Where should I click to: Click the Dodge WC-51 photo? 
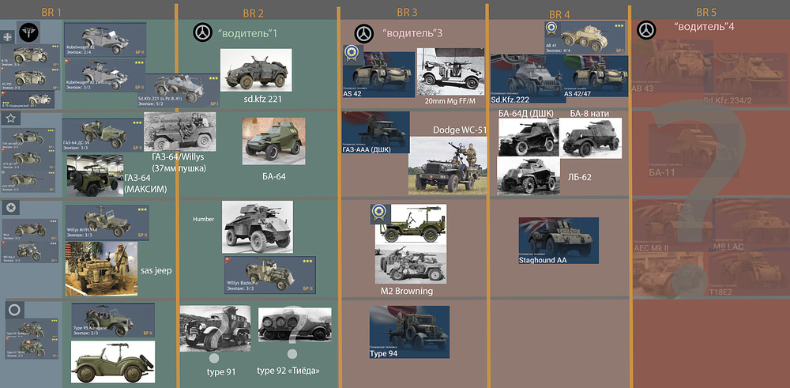tap(447, 166)
